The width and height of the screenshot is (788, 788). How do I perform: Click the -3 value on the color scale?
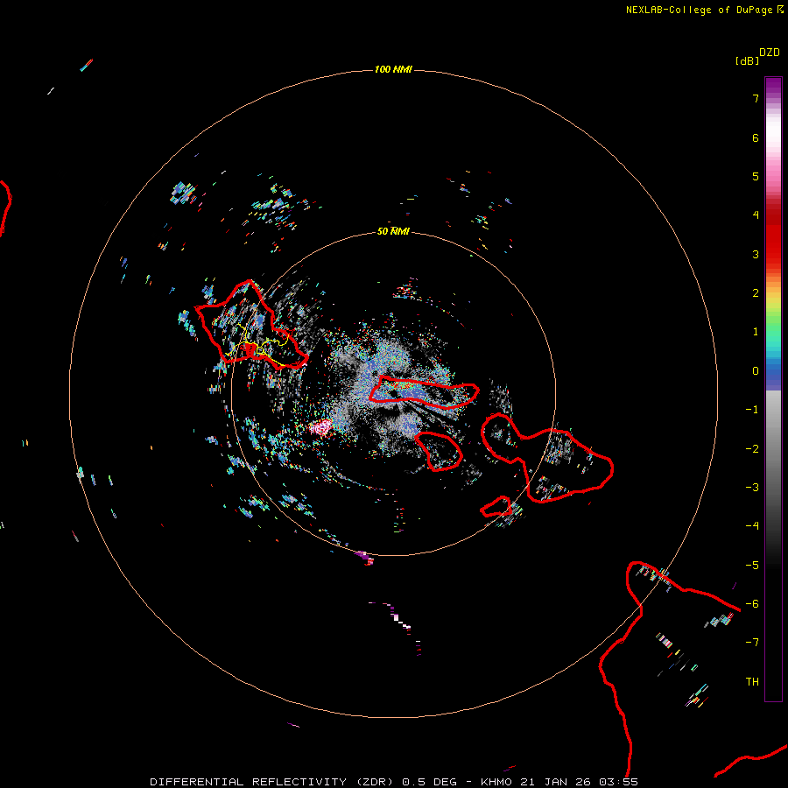point(752,488)
